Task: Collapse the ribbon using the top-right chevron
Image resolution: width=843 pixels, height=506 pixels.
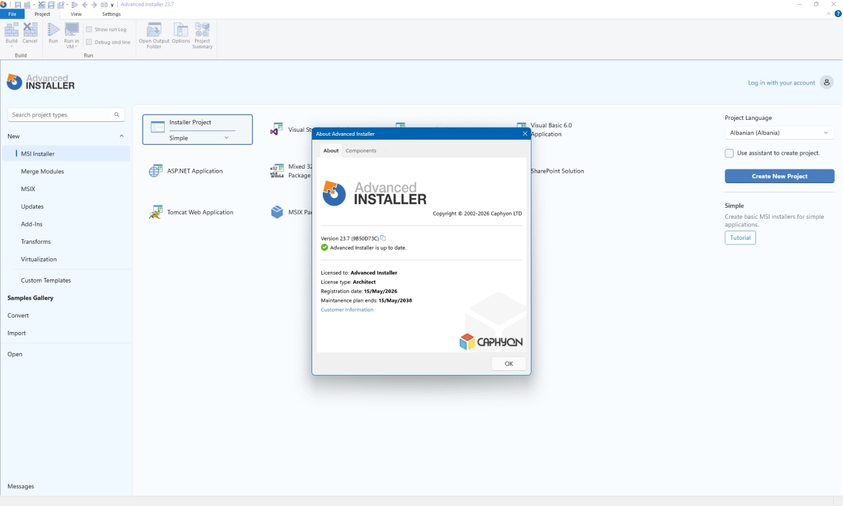Action: (x=829, y=13)
